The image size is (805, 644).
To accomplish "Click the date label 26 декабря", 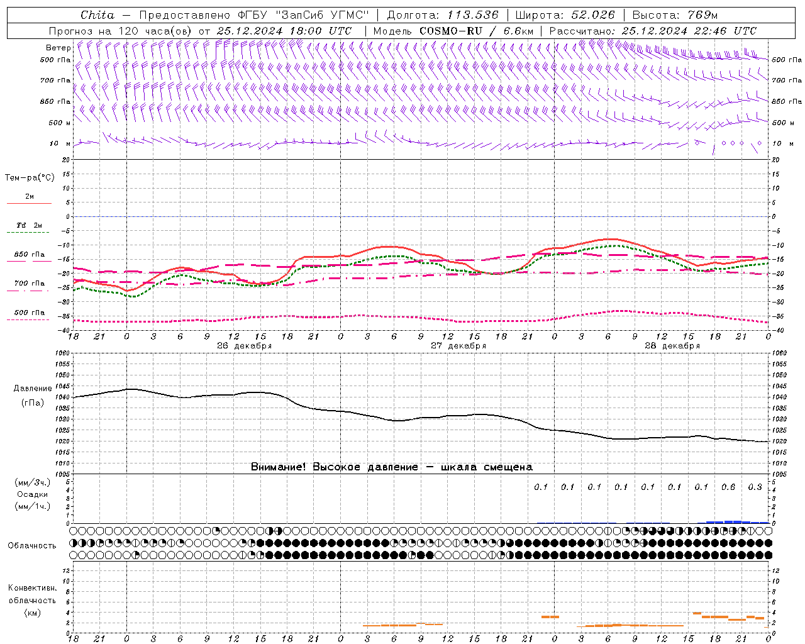I will [x=244, y=346].
